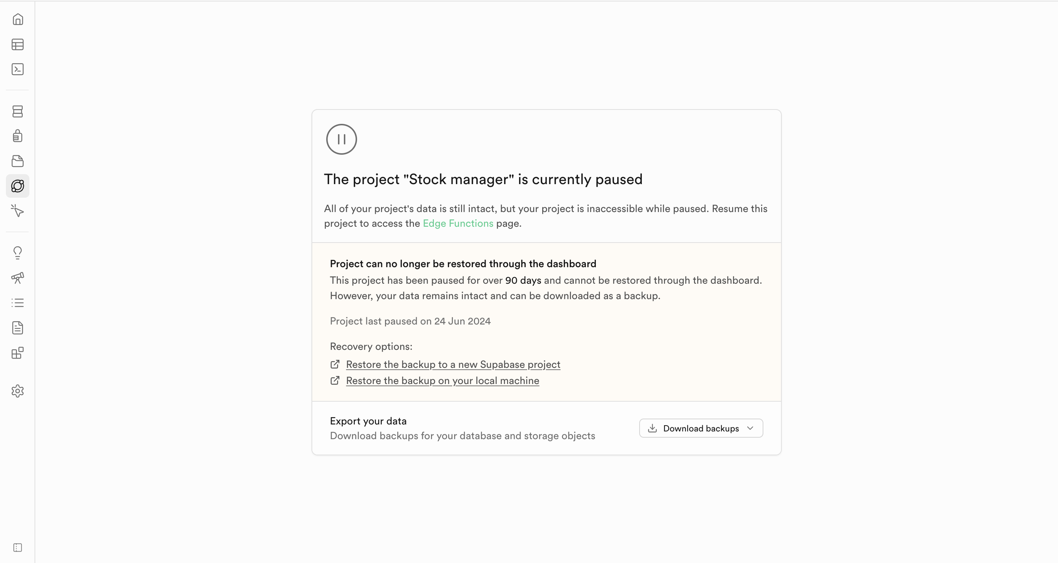Expand the Download backups dropdown

(700, 428)
